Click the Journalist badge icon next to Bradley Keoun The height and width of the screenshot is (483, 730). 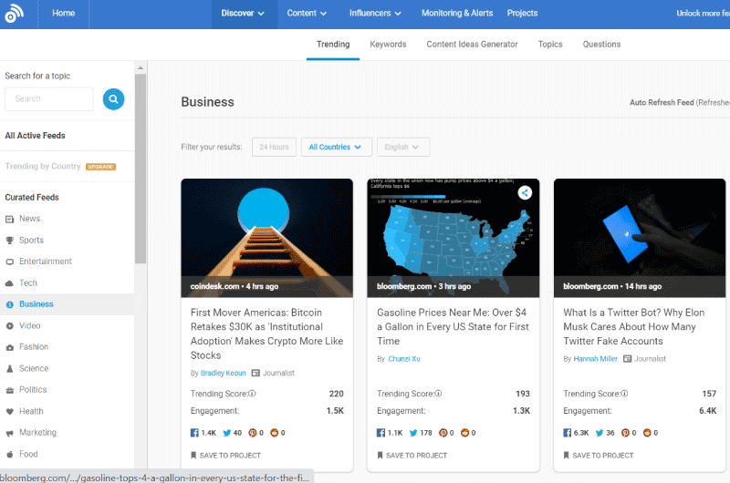pos(255,373)
